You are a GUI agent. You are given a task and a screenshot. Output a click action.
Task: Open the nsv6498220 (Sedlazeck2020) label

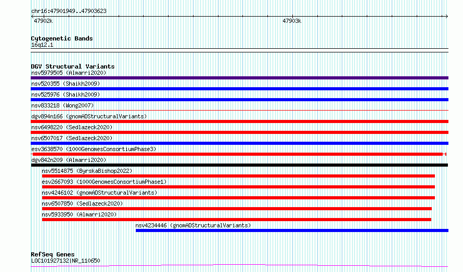click(72, 127)
